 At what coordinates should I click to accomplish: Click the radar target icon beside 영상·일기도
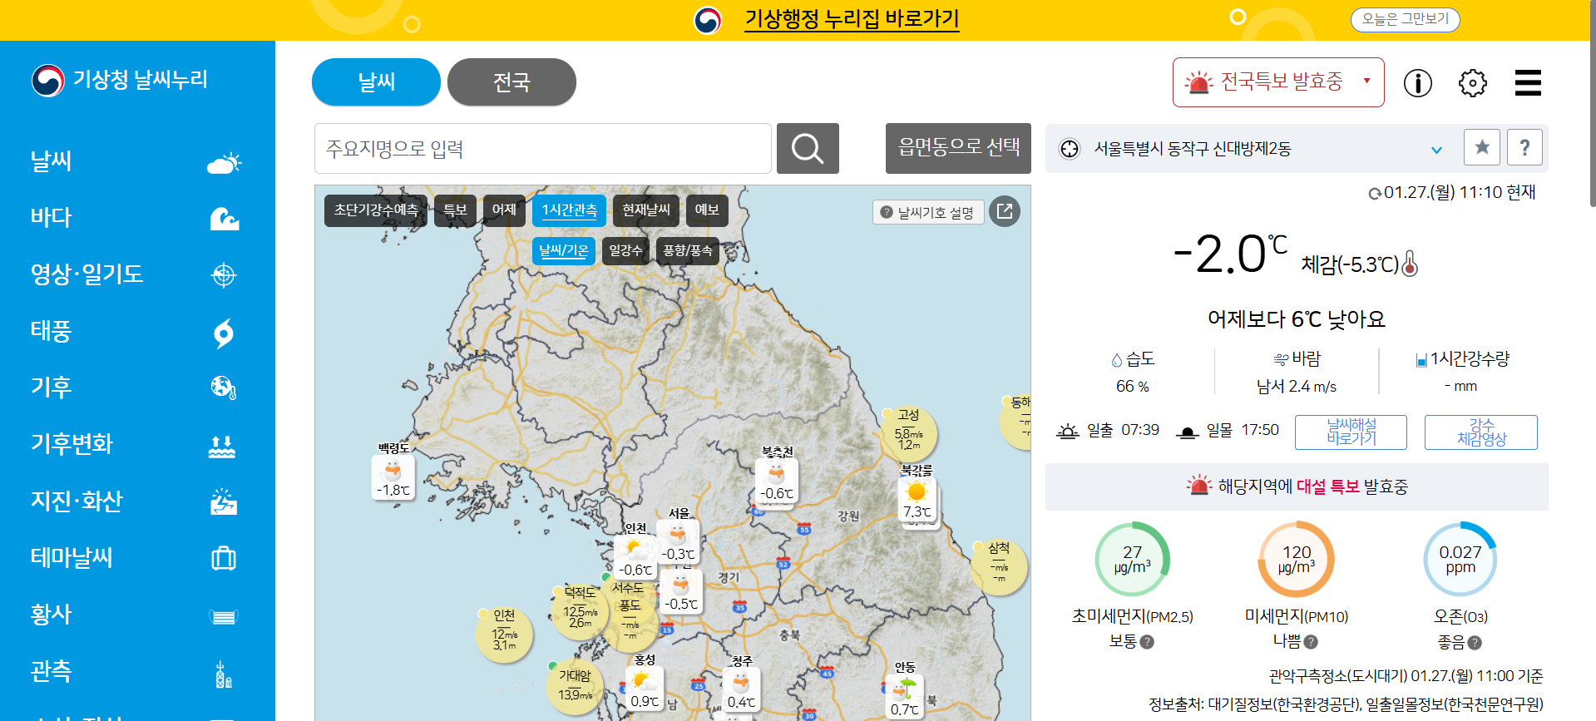point(224,274)
